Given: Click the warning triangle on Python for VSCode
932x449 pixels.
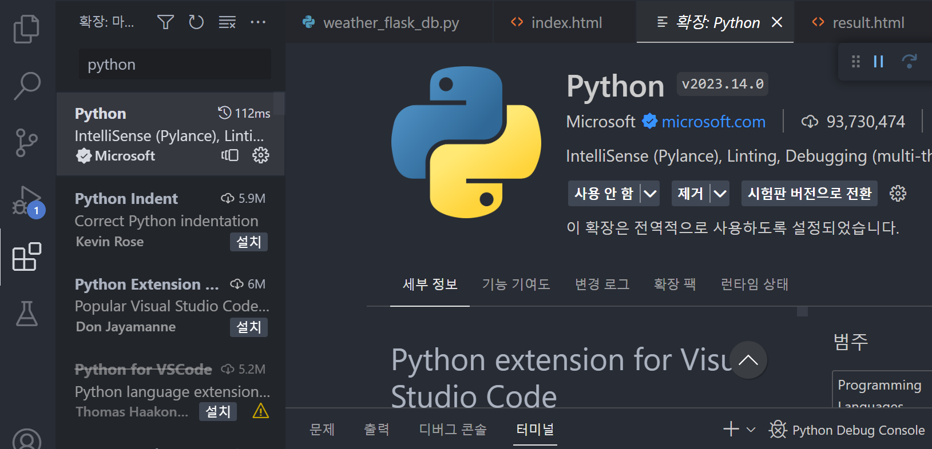Looking at the screenshot, I should [x=261, y=411].
